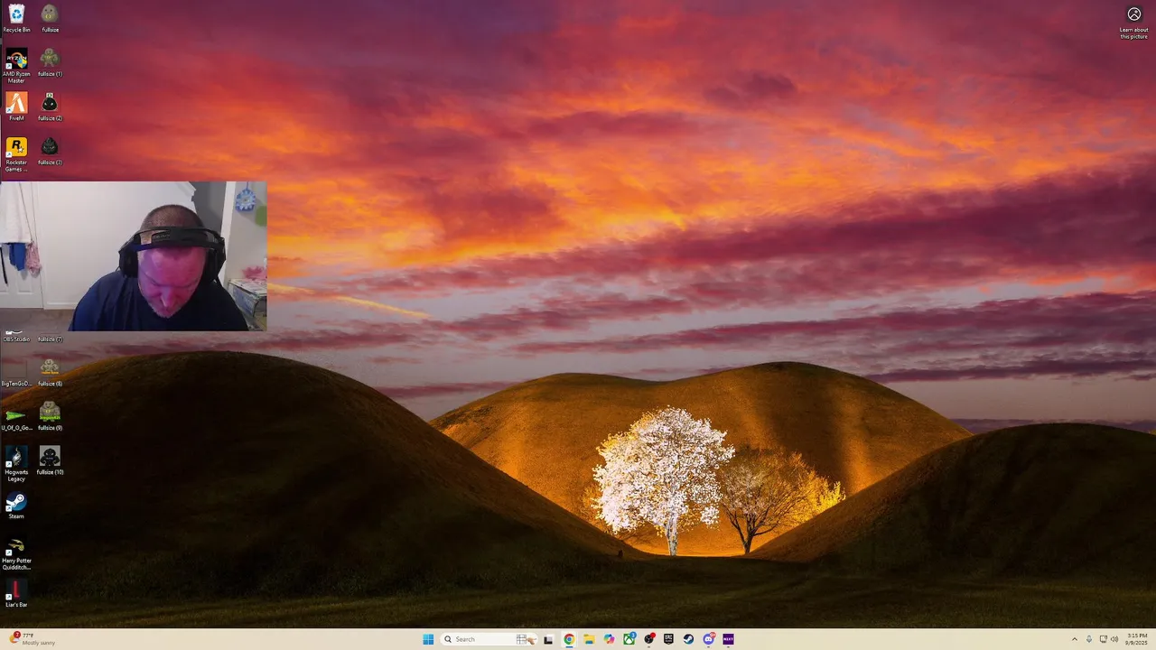Screen dimensions: 1156x650
Task: Select the BigTenGoD... desktop item label
Action: (16, 384)
